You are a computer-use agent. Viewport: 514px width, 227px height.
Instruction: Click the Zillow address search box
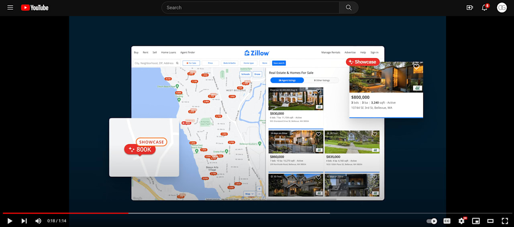click(x=157, y=63)
